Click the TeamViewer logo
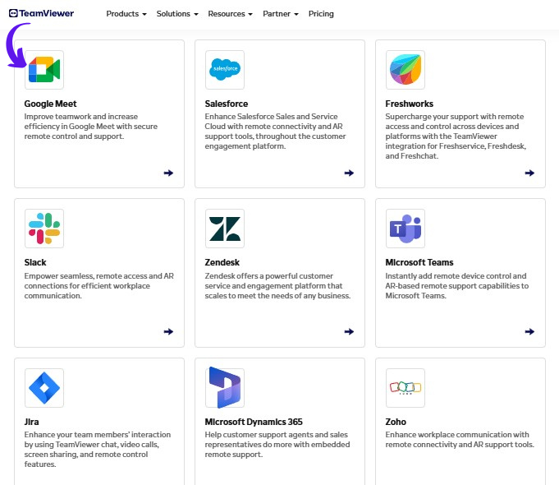This screenshot has width=559, height=485. point(41,14)
